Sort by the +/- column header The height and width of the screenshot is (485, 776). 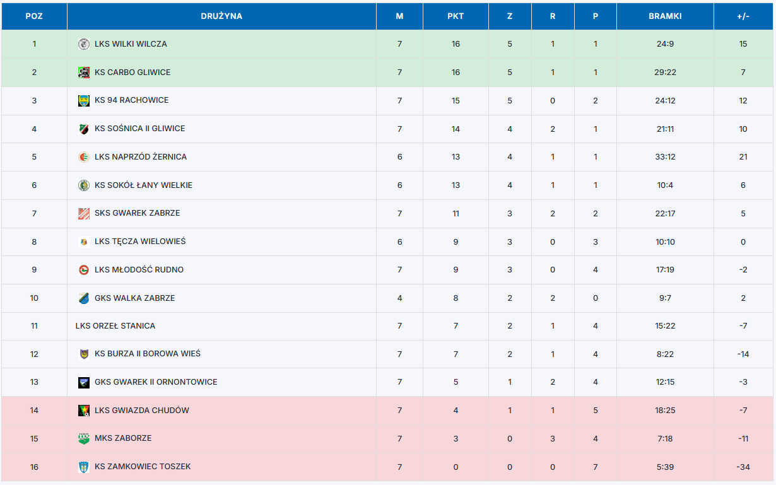(743, 16)
